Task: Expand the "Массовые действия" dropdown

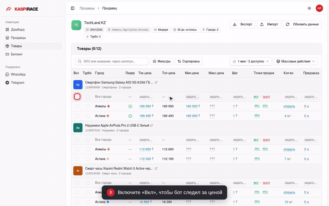Action: tap(296, 61)
